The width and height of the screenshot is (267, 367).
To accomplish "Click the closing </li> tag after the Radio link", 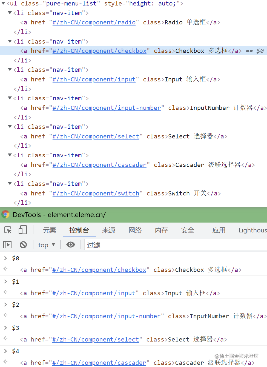I will pos(22,32).
